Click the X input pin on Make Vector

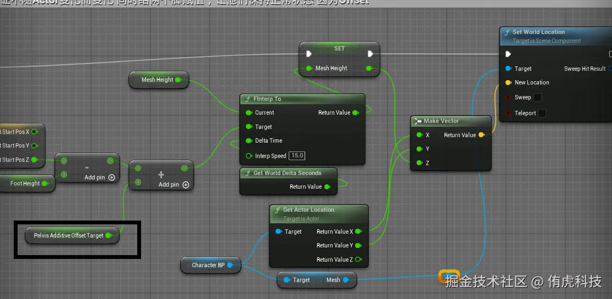419,135
